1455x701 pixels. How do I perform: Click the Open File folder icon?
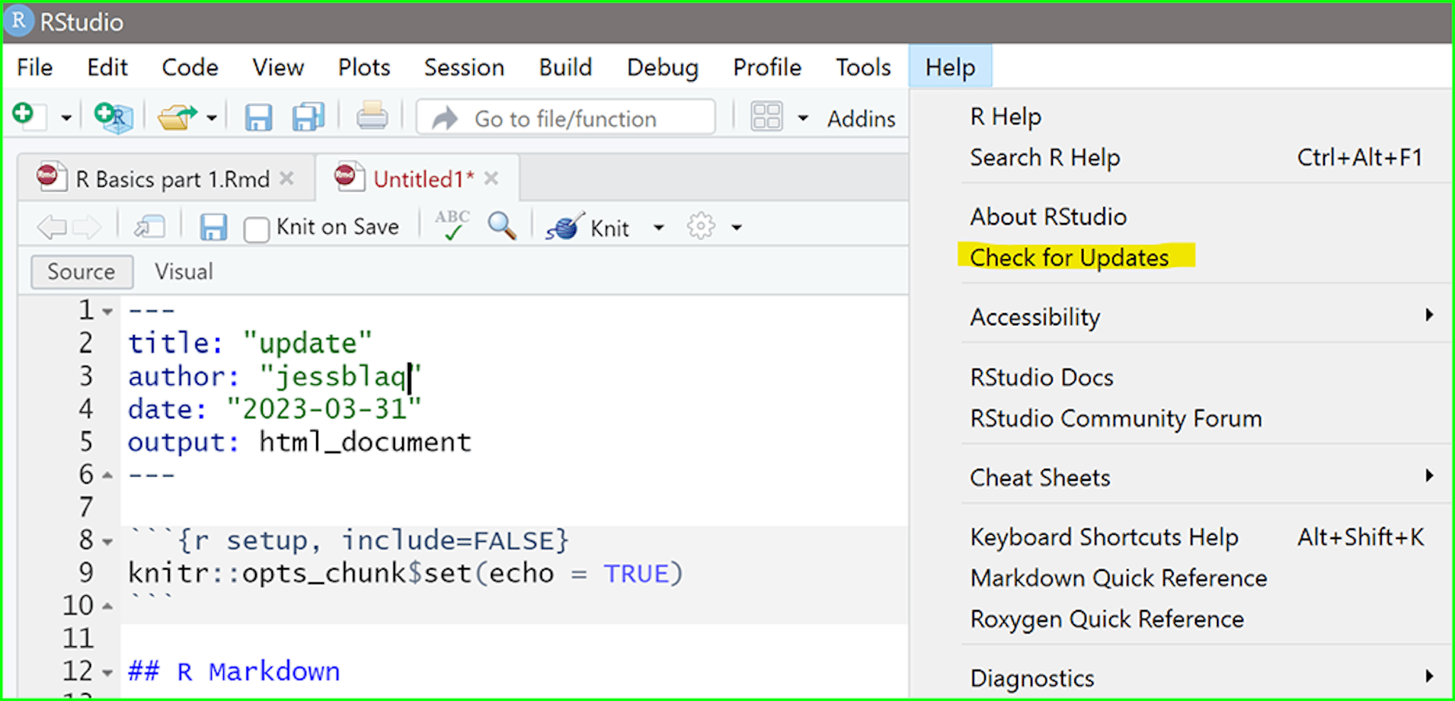tap(176, 117)
